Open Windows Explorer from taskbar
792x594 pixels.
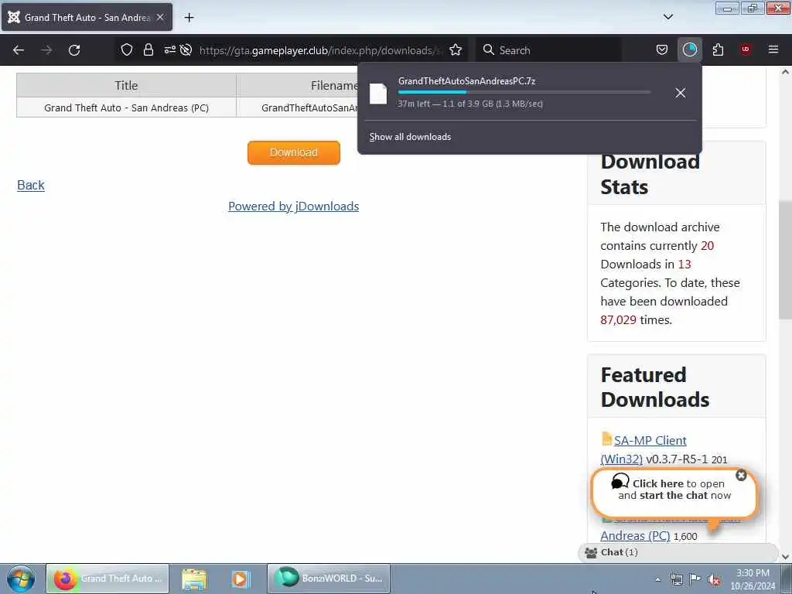click(194, 579)
